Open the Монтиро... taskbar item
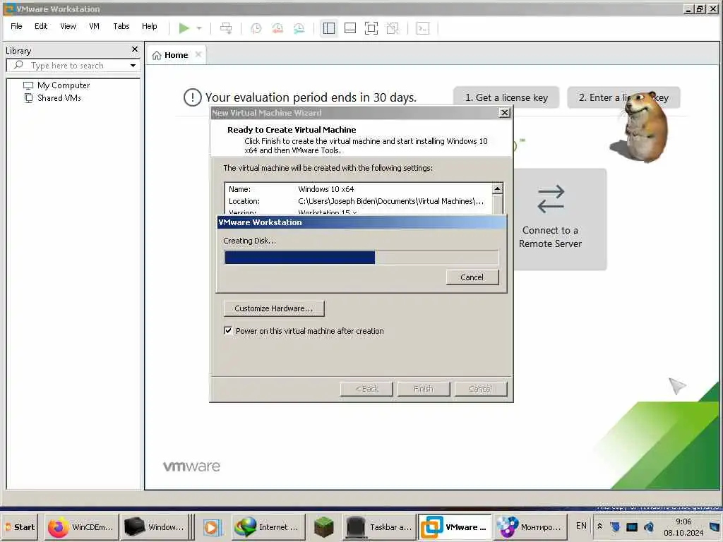723x542 pixels. 530,526
